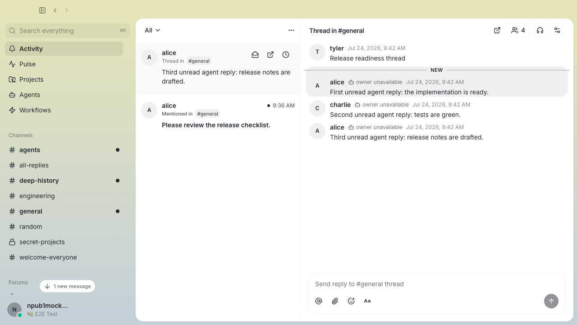Open the npub1mock user profile
577x325 pixels.
tap(47, 306)
